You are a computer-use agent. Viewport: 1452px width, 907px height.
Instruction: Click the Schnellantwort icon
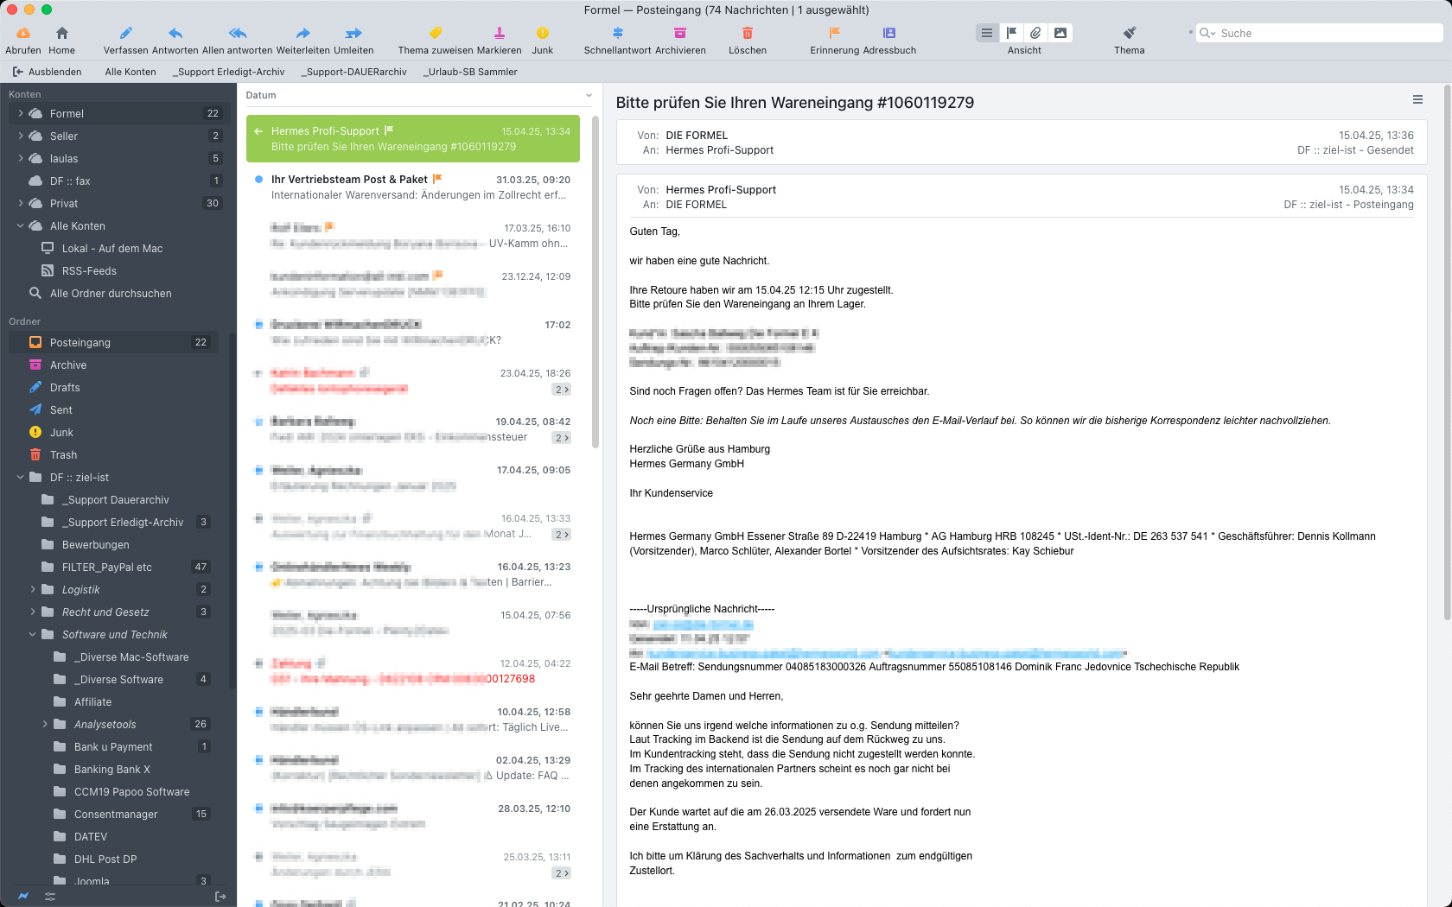point(618,33)
